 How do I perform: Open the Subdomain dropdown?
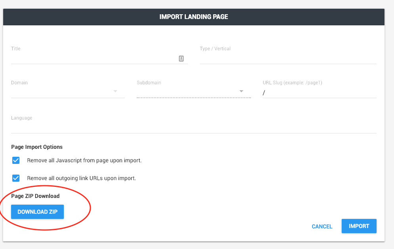pyautogui.click(x=194, y=91)
